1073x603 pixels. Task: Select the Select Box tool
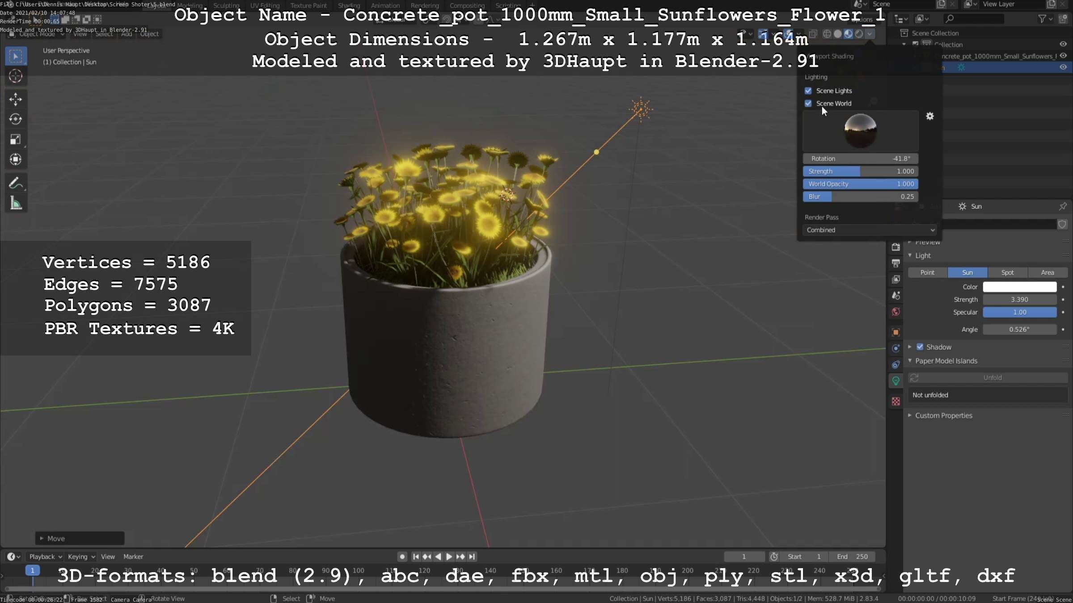tap(16, 56)
